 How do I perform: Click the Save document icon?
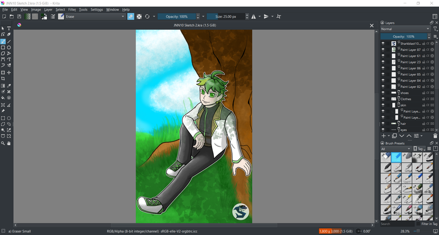(x=19, y=17)
